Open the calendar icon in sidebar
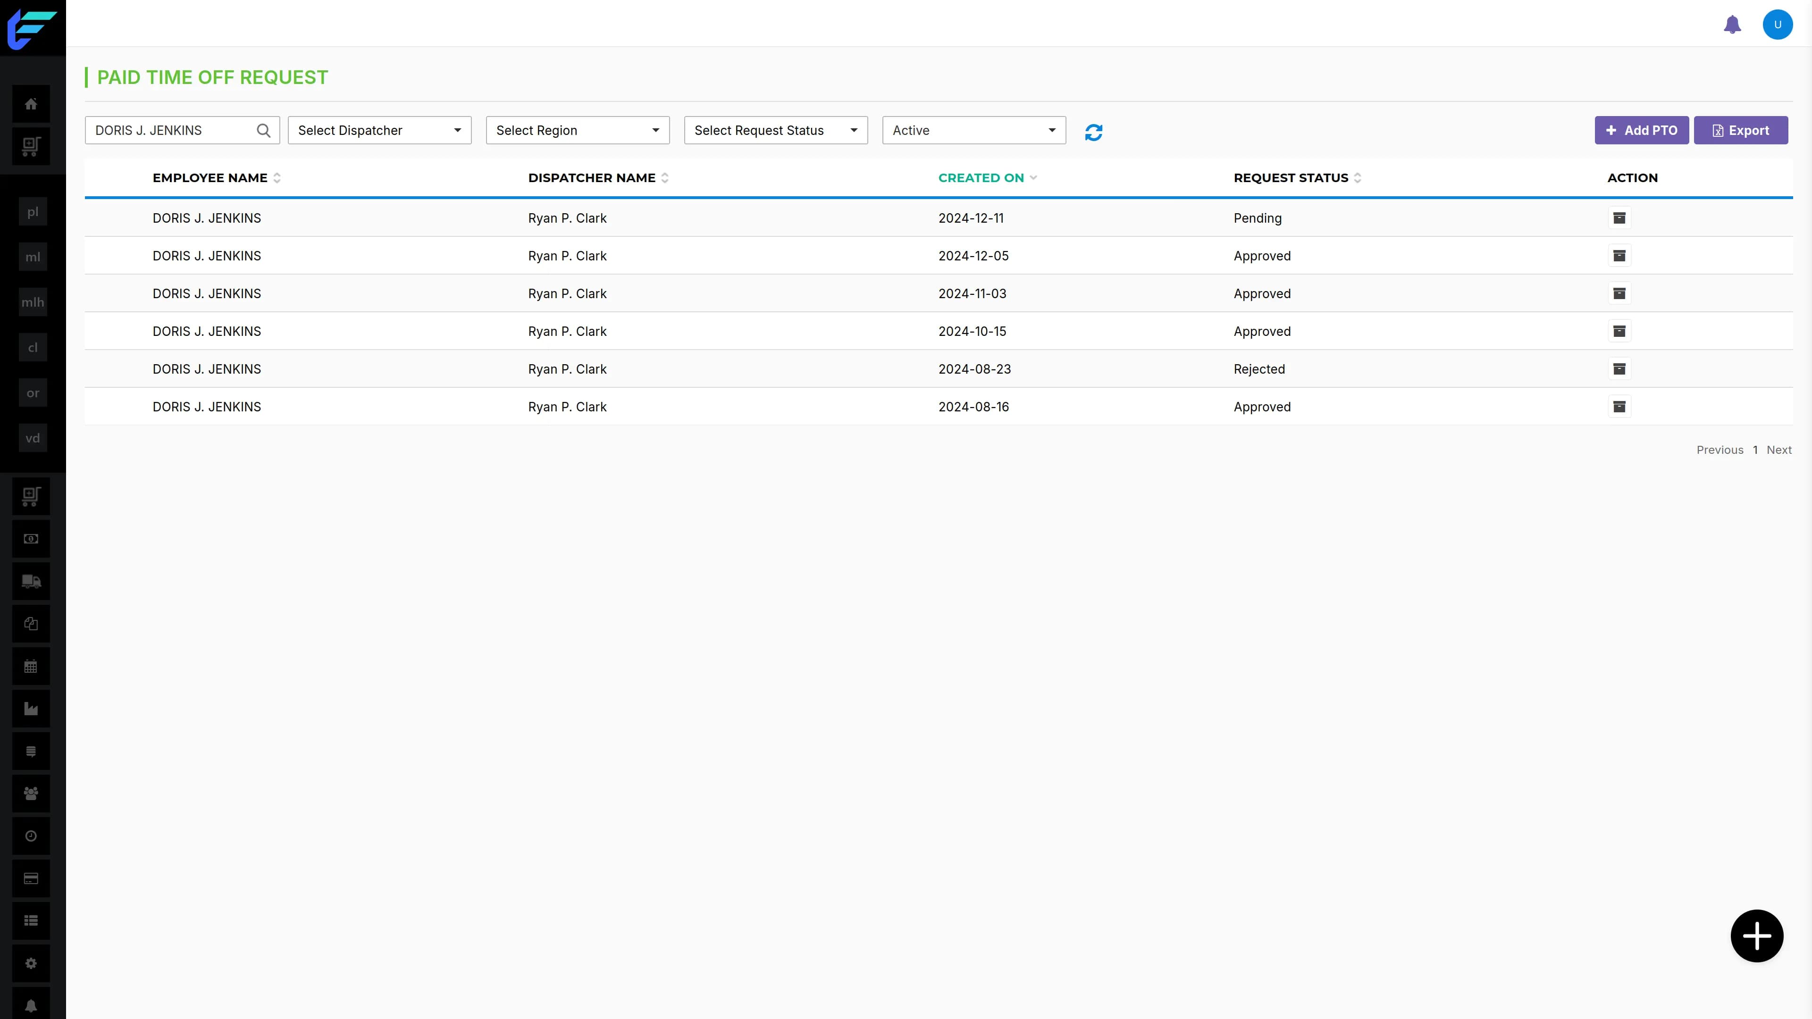 pos(31,666)
